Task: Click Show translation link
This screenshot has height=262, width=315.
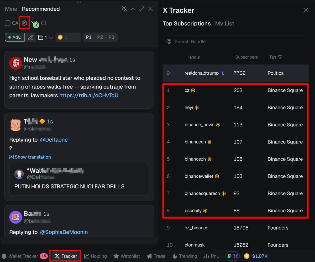Action: coord(30,157)
